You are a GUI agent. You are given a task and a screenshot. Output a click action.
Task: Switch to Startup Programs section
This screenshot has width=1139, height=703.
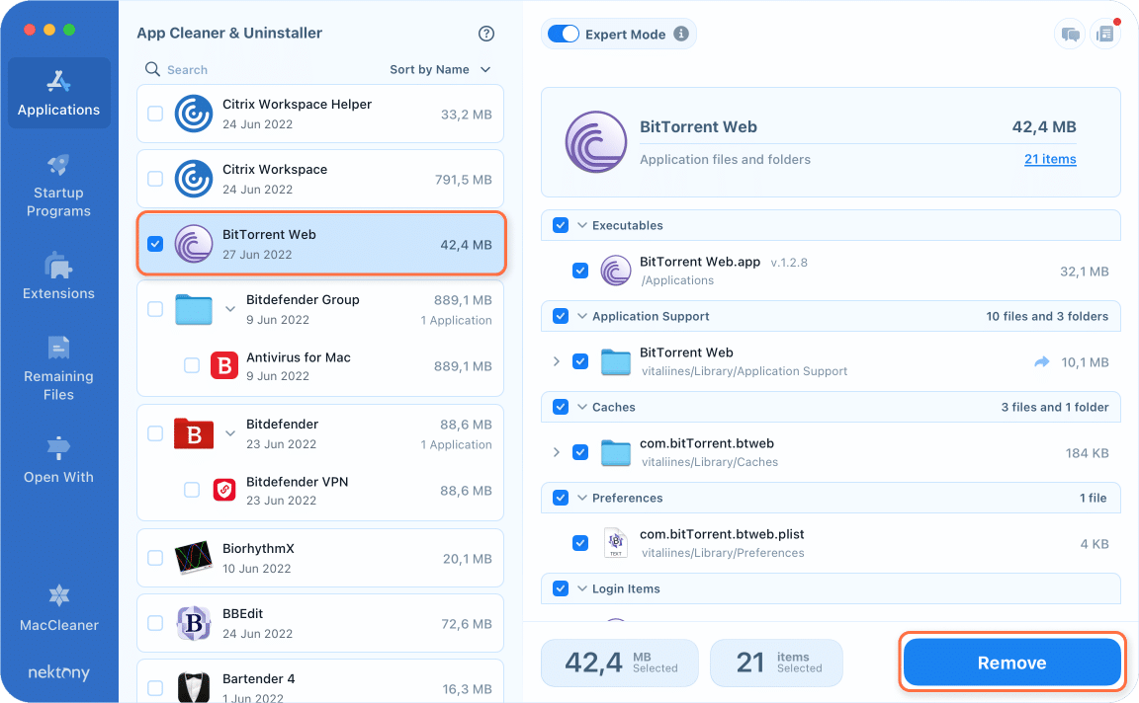pyautogui.click(x=58, y=166)
